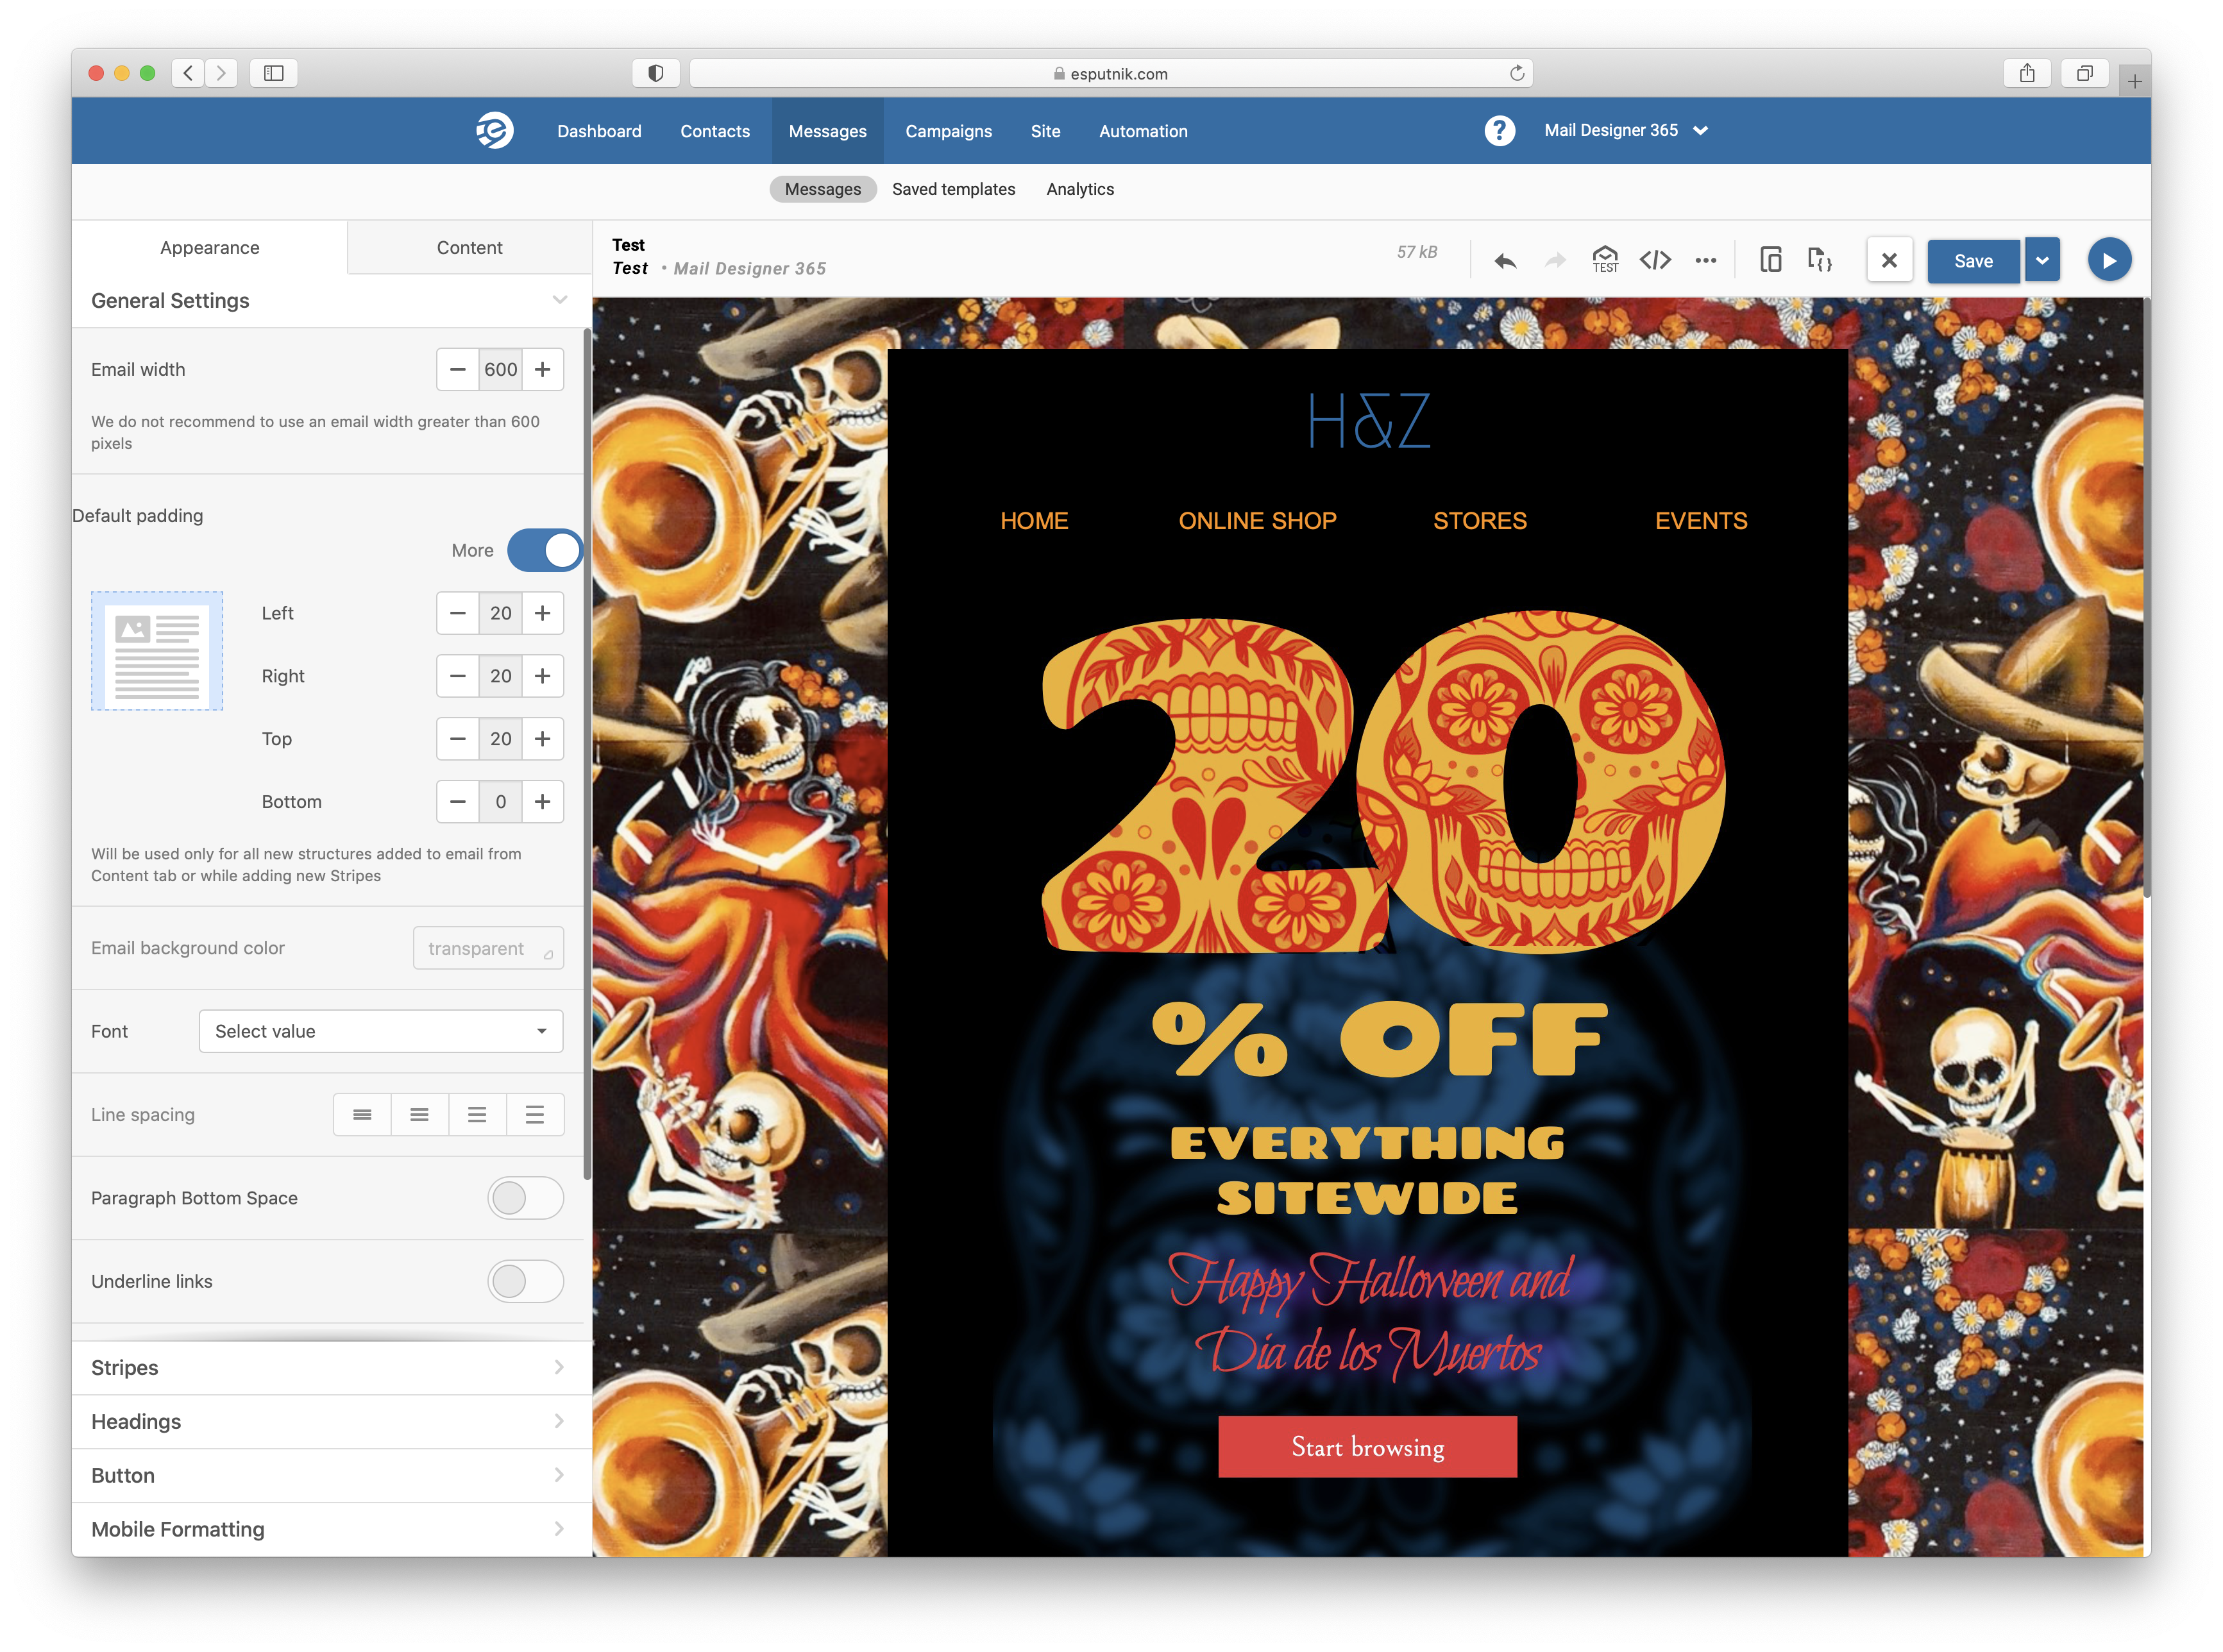Switch to the Content tab
The width and height of the screenshot is (2223, 1652).
pos(469,248)
